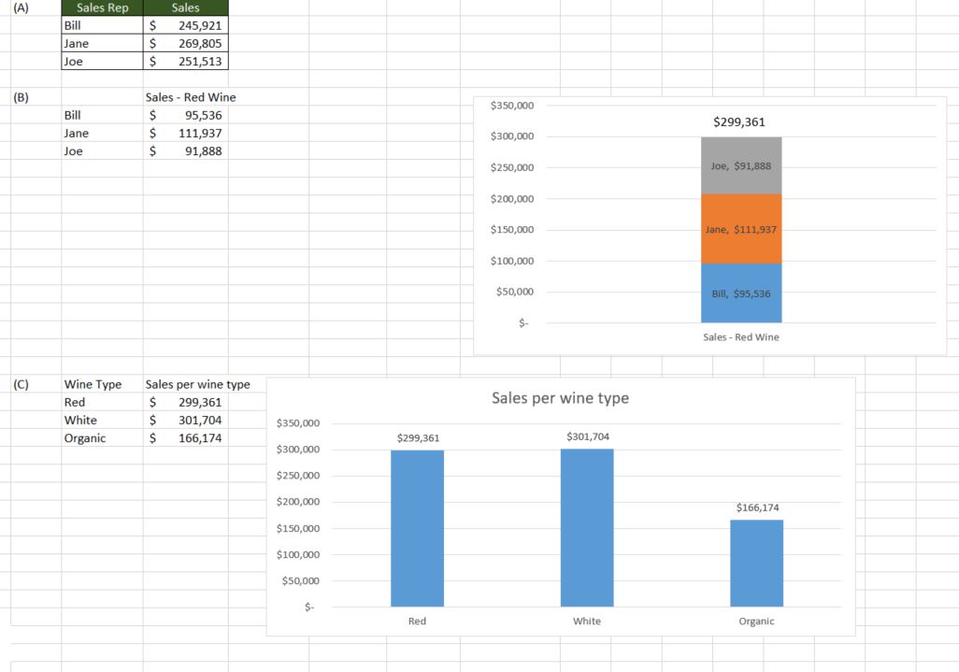The width and height of the screenshot is (959, 672).
Task: Click the Sales - Red Wine heading cell
Action: 191,97
